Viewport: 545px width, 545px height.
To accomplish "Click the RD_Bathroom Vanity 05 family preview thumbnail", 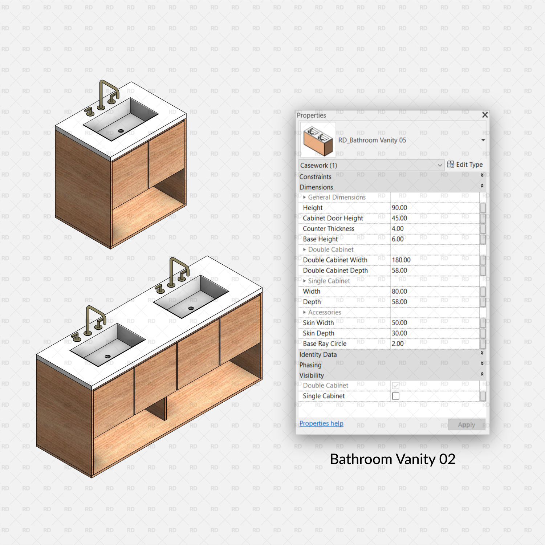I will tap(317, 140).
